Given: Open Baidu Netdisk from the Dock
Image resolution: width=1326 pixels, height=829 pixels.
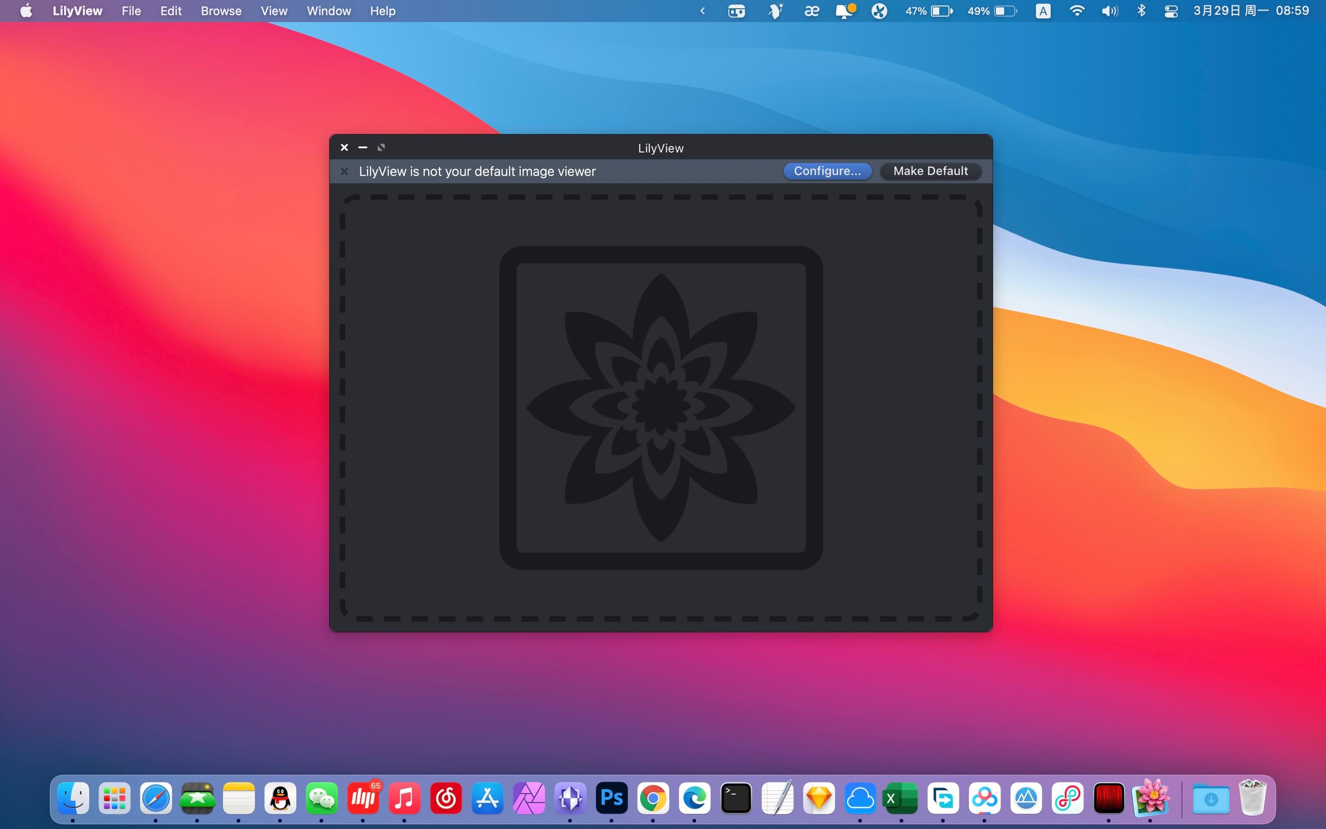Looking at the screenshot, I should 985,798.
